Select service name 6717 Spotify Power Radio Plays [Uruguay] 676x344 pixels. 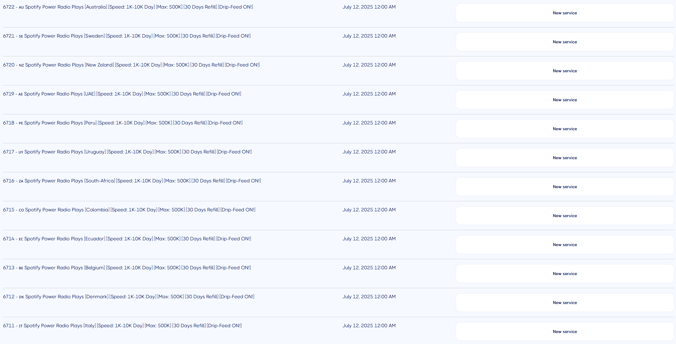click(x=127, y=152)
